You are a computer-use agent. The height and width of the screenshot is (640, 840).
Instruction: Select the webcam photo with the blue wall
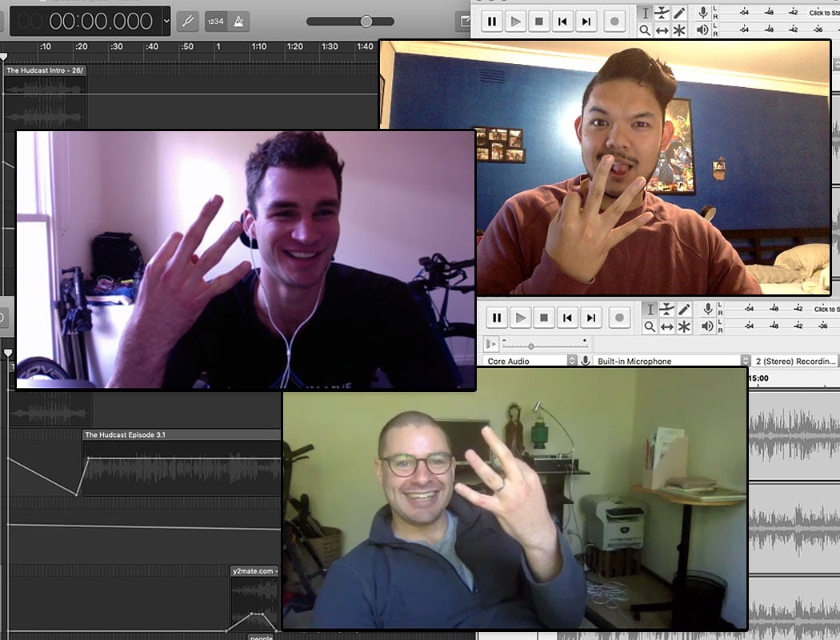click(x=606, y=167)
